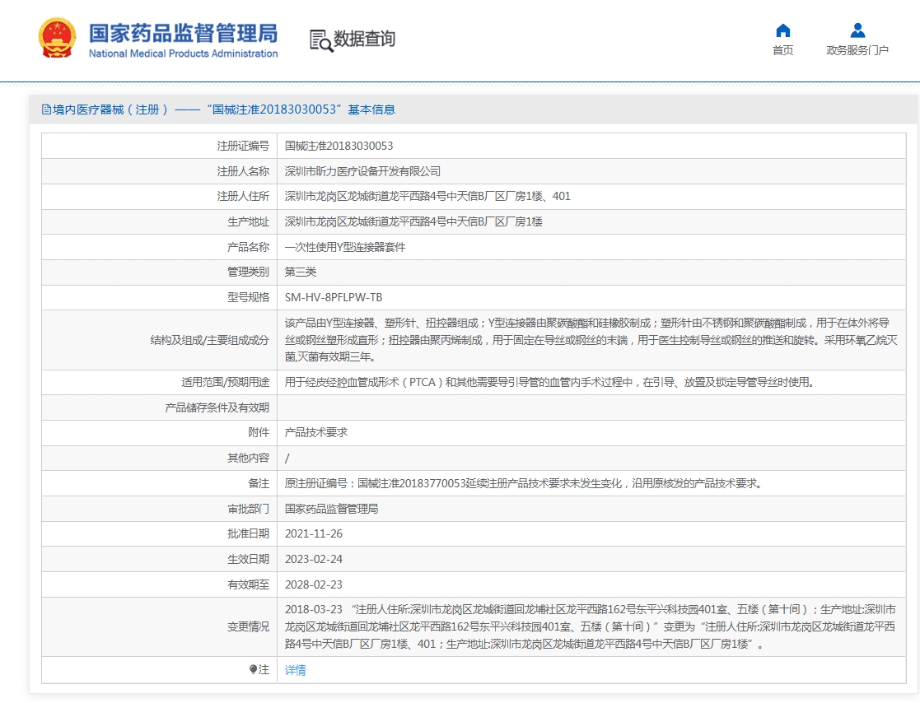This screenshot has width=920, height=703.
Task: Click the 附件 row label
Action: (259, 432)
